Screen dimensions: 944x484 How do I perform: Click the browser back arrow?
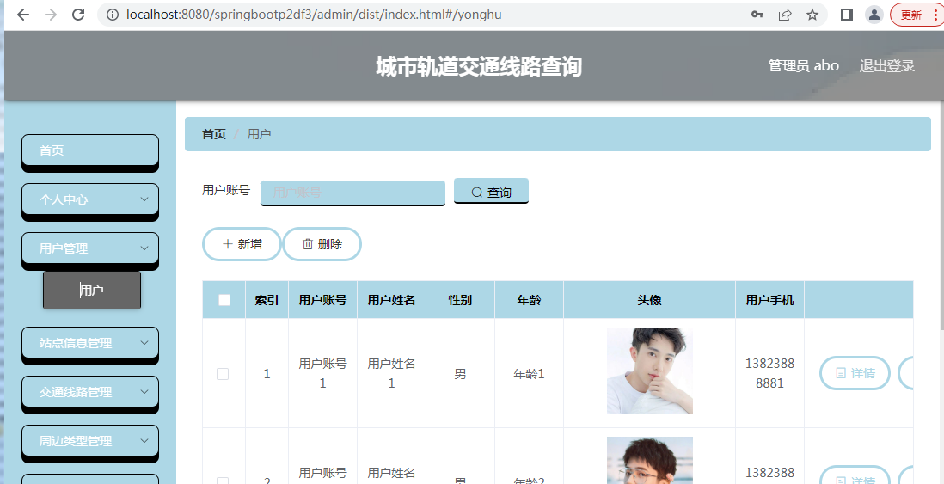tap(23, 15)
